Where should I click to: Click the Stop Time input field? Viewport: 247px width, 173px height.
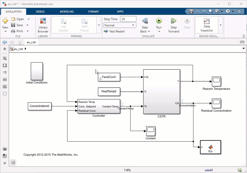coord(128,19)
